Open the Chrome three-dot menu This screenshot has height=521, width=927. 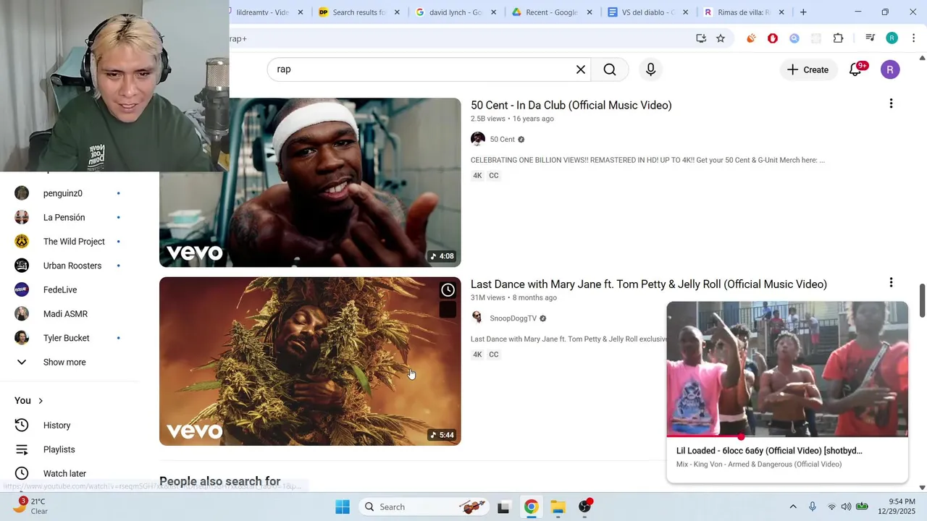point(913,38)
